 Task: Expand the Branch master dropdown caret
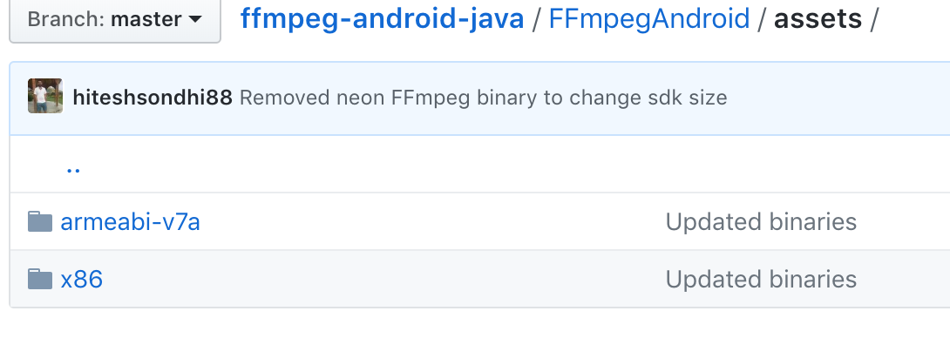pos(195,19)
